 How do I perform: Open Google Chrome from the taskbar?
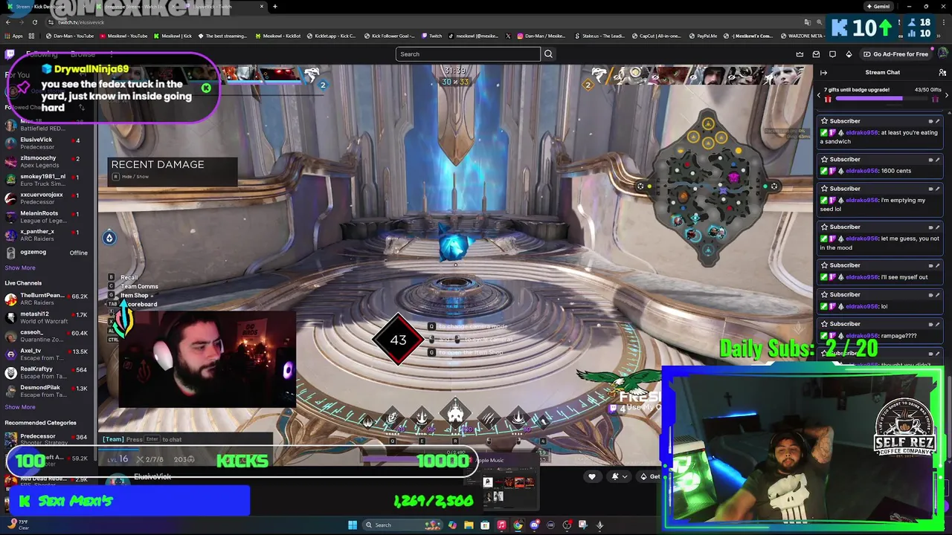[x=518, y=525]
